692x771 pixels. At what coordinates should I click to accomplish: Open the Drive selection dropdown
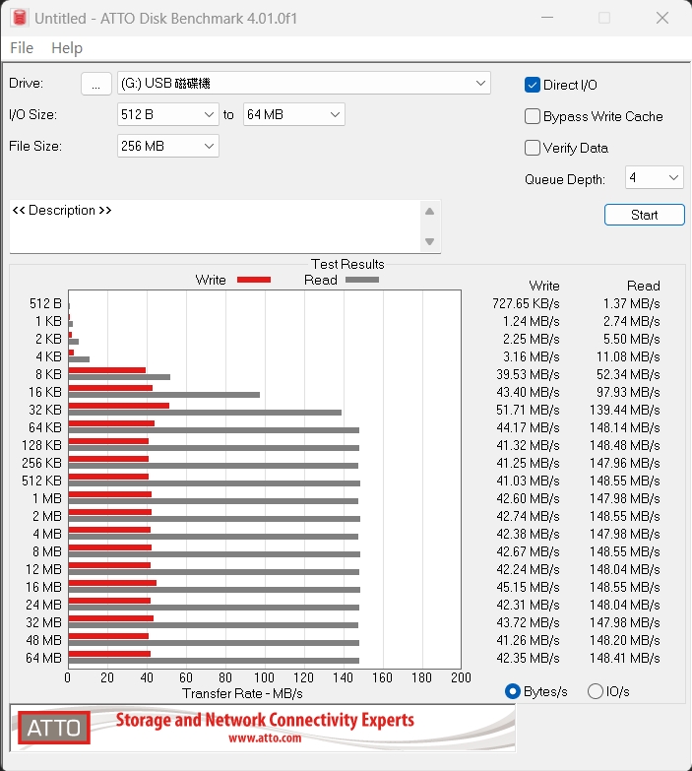click(303, 84)
